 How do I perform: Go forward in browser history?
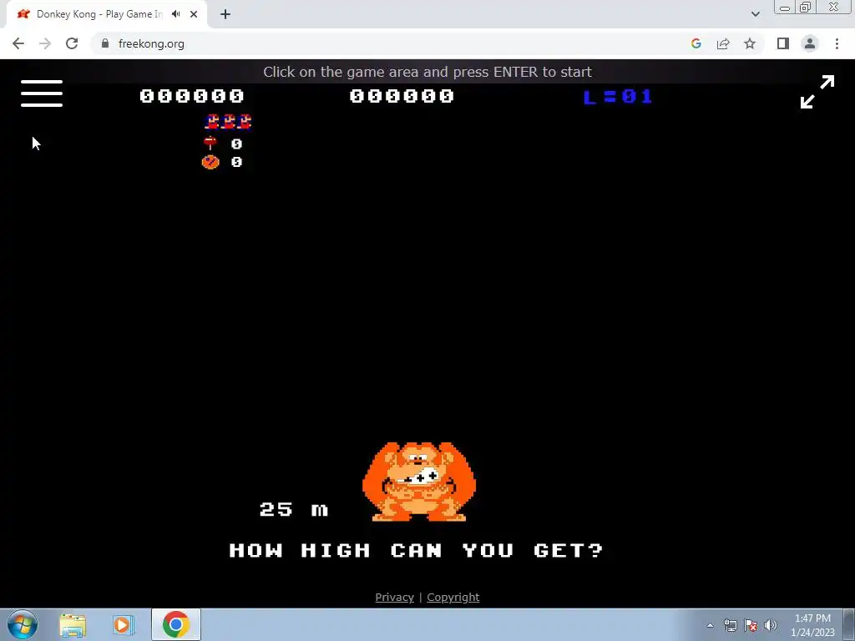pyautogui.click(x=45, y=43)
